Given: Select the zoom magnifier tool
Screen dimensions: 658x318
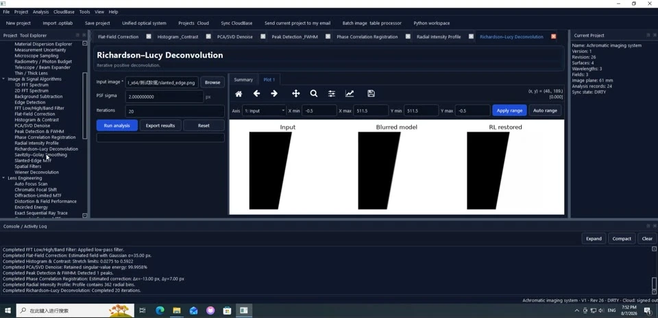Looking at the screenshot, I should (313, 94).
